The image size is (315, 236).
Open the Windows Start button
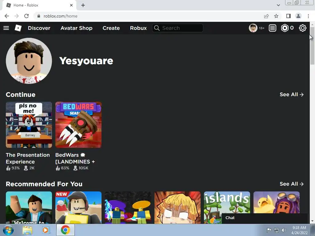coord(8,230)
